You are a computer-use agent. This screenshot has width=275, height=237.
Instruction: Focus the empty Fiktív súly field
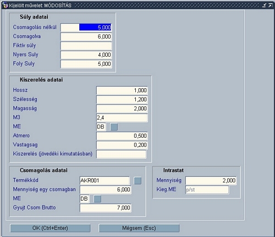(86, 46)
